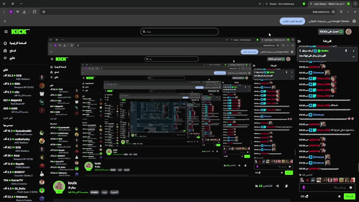Close the Stream - Kick Dashboard tab
Viewport: 359px width, 202px height.
tap(266, 4)
